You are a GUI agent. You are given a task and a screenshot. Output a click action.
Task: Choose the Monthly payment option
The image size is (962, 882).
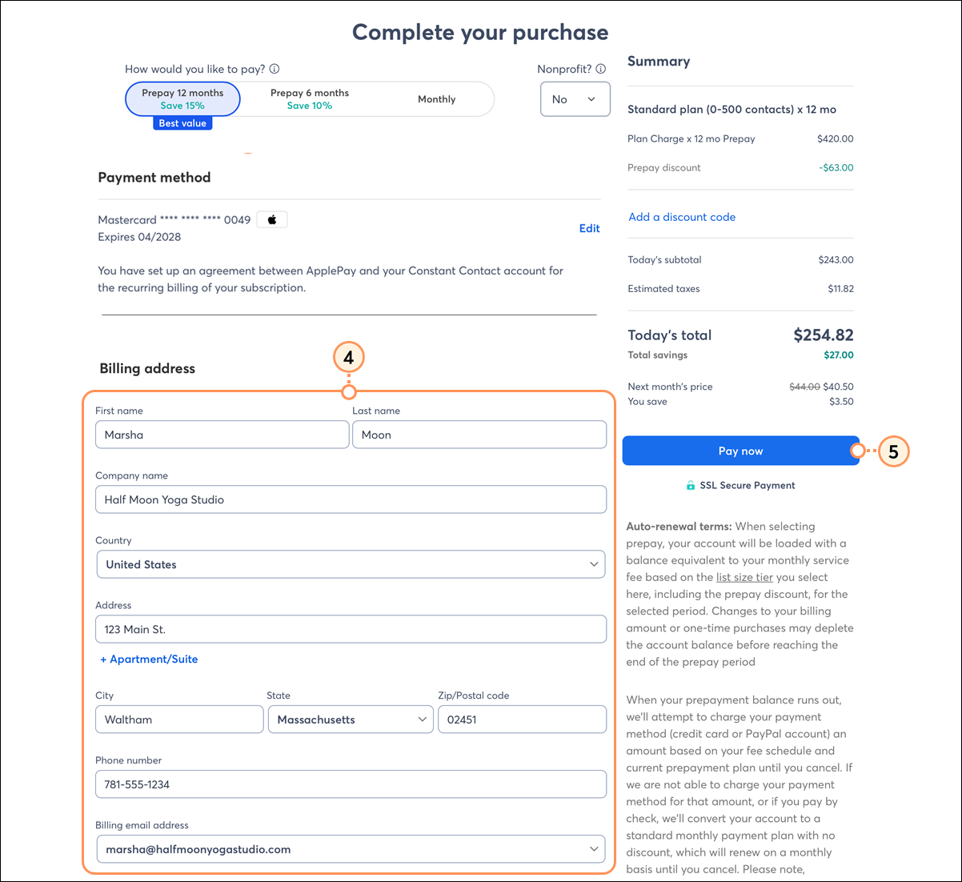[436, 99]
